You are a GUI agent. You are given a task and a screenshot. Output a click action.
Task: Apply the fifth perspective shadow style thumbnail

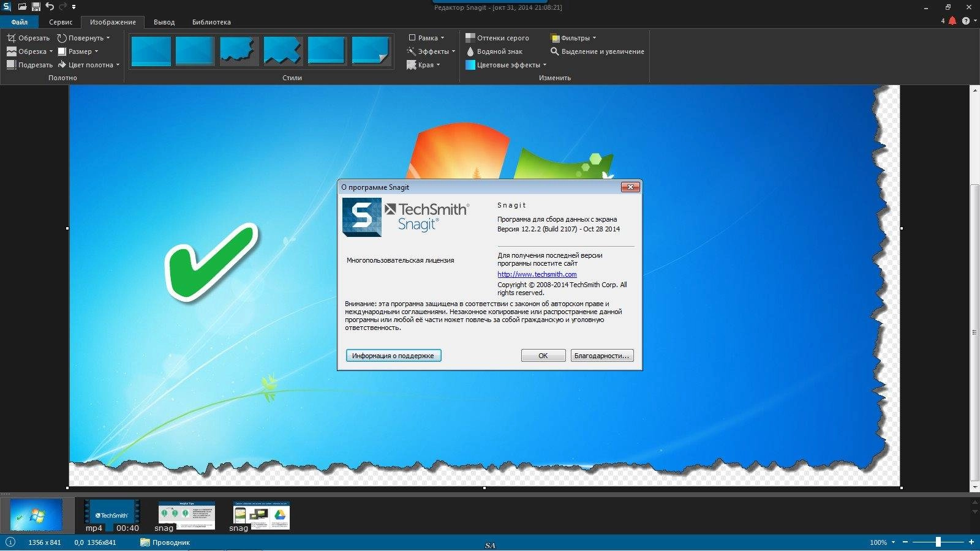coord(327,51)
